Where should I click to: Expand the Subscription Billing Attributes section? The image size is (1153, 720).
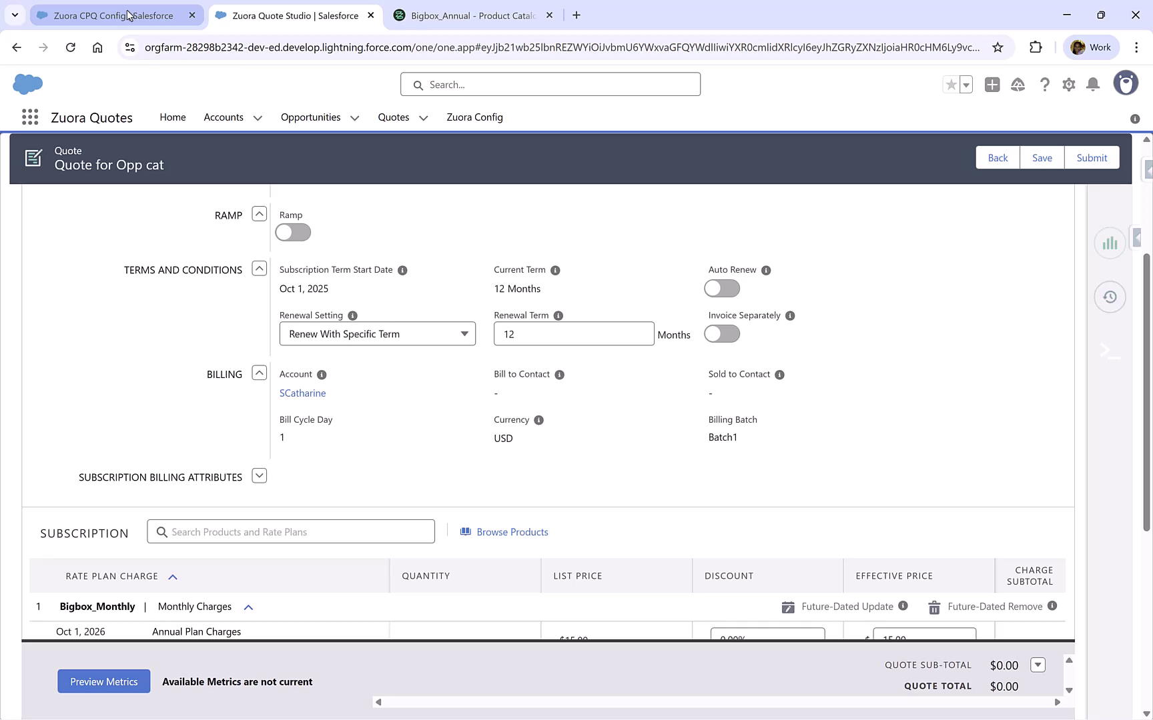[x=259, y=475]
